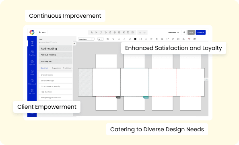
Task: Select the hello@reallygreatsite.com quick text
Action: point(56,97)
